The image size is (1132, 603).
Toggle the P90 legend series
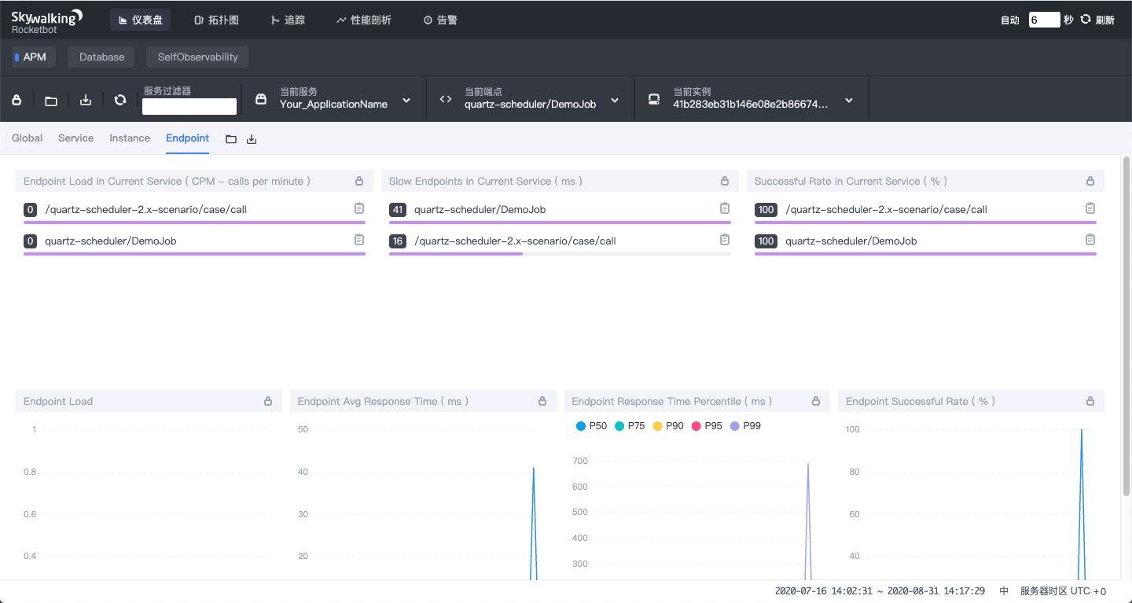point(668,426)
